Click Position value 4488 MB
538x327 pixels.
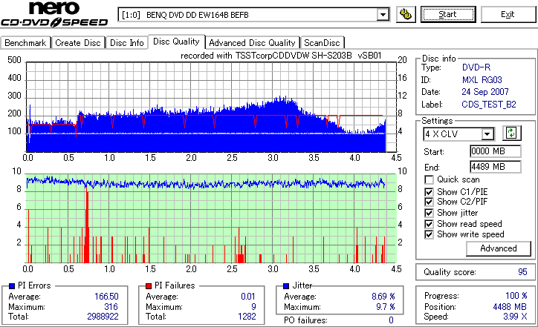tap(510, 306)
